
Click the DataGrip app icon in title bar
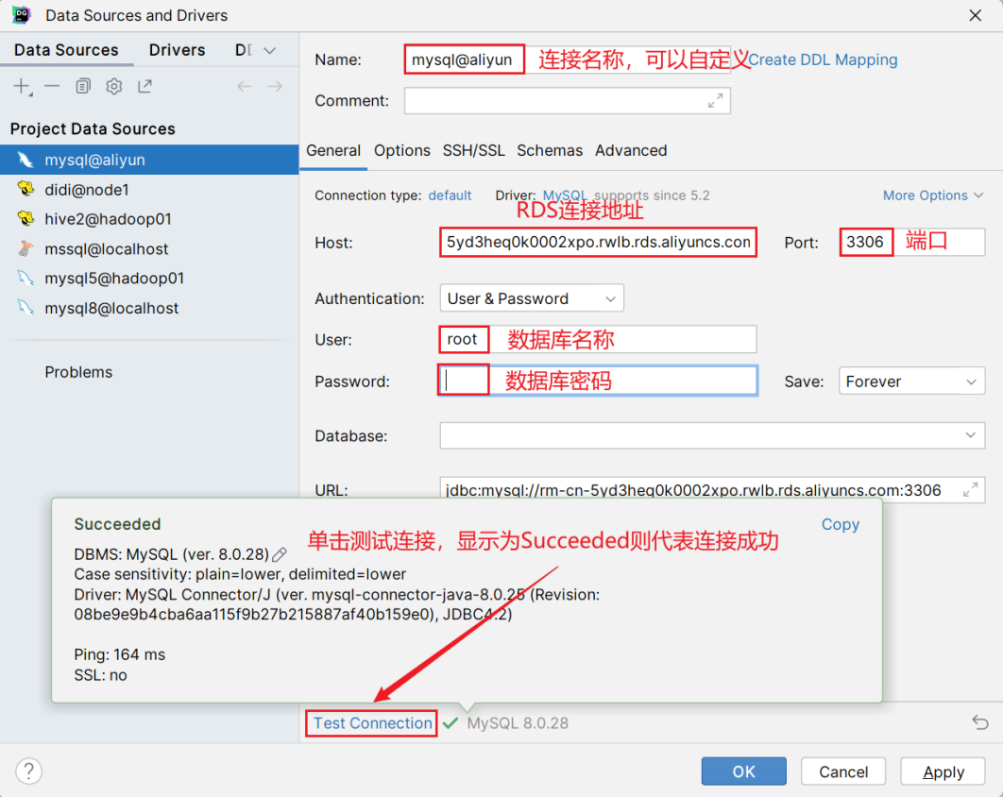pyautogui.click(x=21, y=15)
